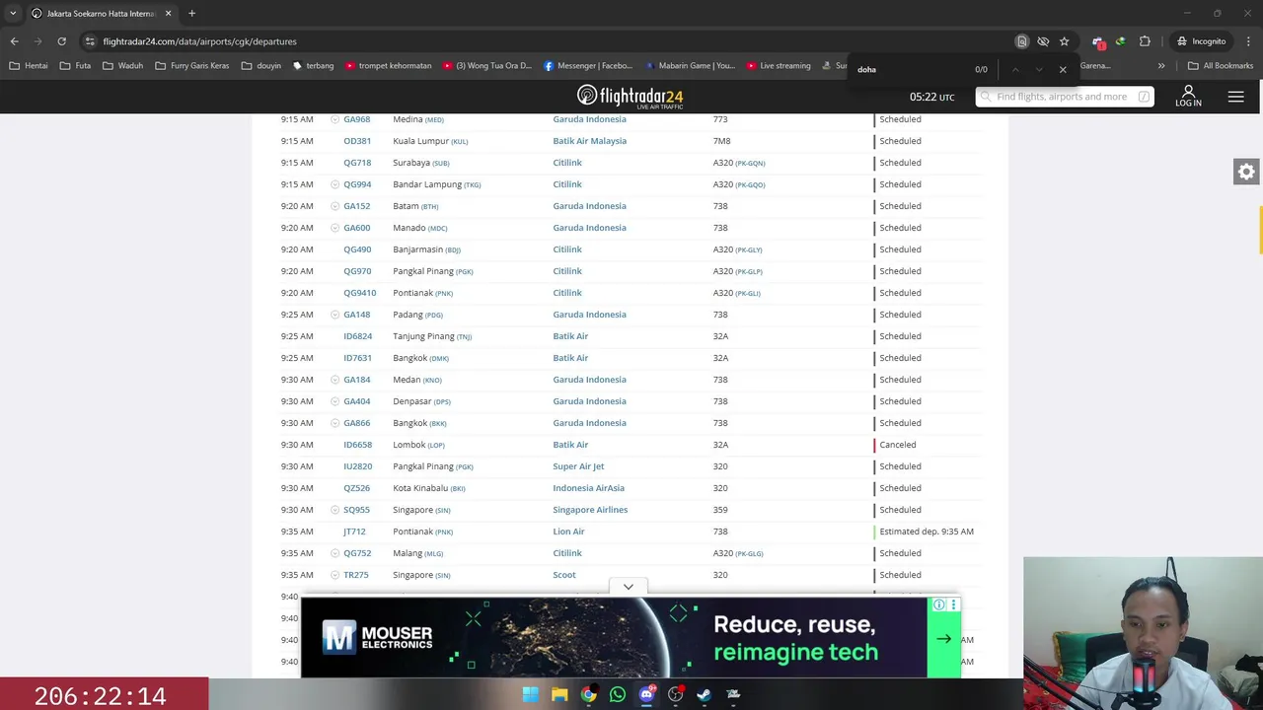Open the settings gear on the page's right edge

tap(1246, 172)
